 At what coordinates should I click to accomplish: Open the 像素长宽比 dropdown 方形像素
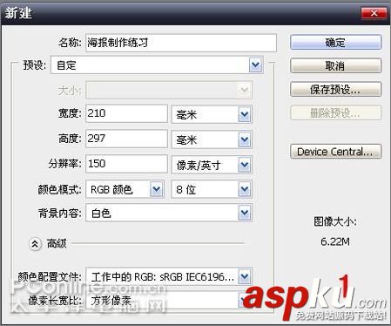(169, 301)
